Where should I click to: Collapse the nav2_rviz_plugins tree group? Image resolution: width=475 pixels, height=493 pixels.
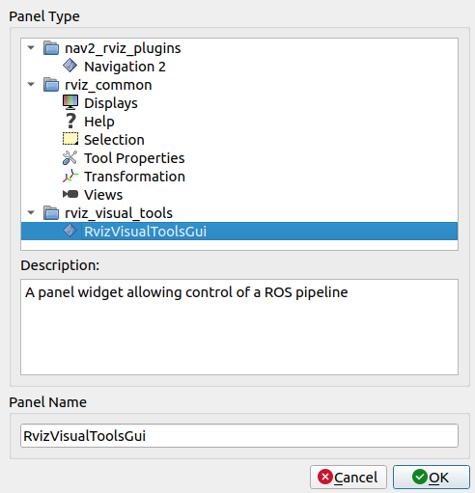[x=31, y=47]
